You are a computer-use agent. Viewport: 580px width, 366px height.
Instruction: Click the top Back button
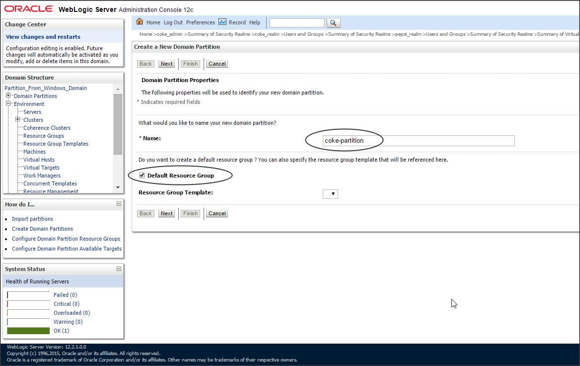point(145,64)
